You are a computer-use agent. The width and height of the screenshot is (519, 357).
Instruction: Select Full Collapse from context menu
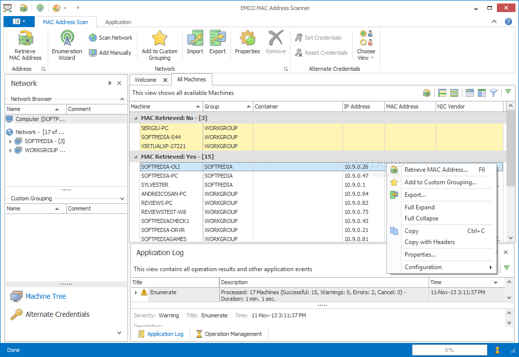tap(442, 218)
